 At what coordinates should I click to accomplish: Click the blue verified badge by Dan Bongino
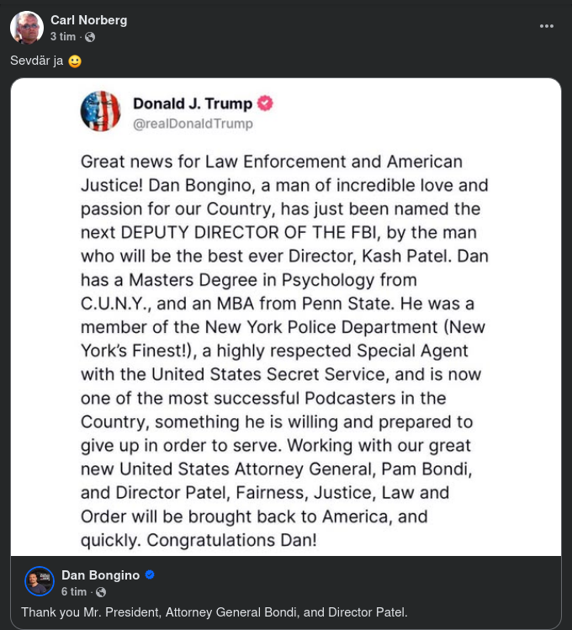click(x=150, y=574)
